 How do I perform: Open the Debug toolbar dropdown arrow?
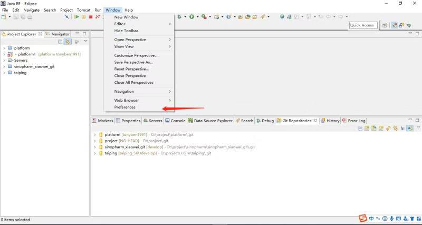click(185, 17)
